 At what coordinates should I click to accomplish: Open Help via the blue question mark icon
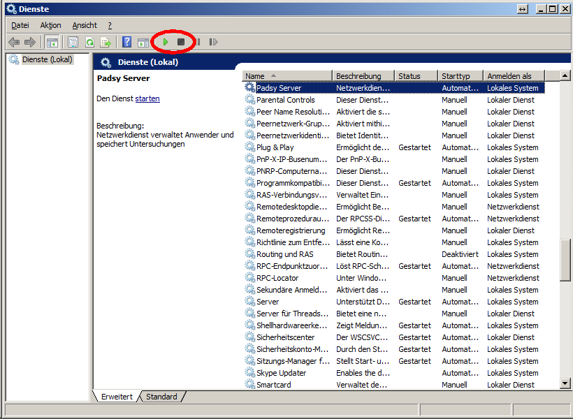pyautogui.click(x=126, y=42)
